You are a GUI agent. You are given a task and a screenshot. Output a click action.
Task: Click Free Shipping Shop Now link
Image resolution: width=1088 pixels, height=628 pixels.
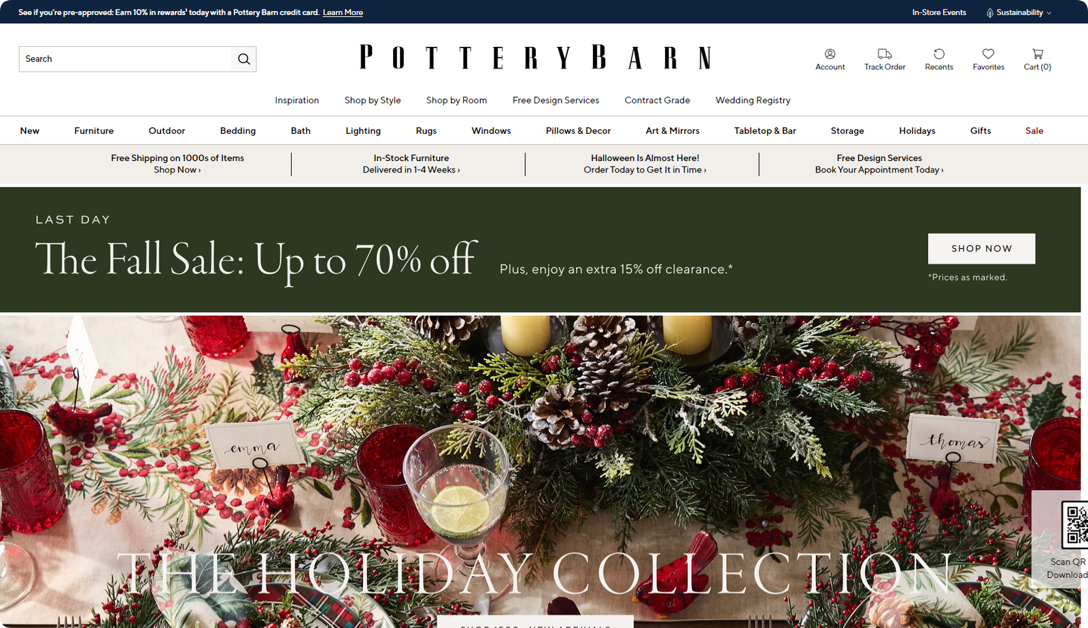177,170
